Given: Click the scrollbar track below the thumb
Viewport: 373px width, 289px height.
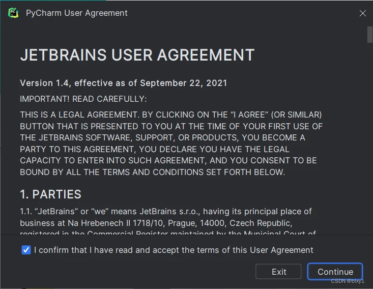Looking at the screenshot, I should click(369, 138).
